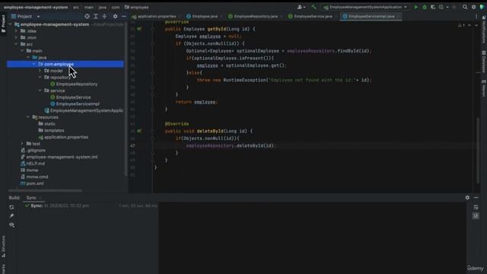
Task: Minimize the Build tool window
Action: [476, 198]
